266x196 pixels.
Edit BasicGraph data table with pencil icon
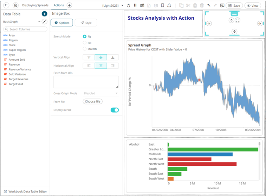pos(44,22)
